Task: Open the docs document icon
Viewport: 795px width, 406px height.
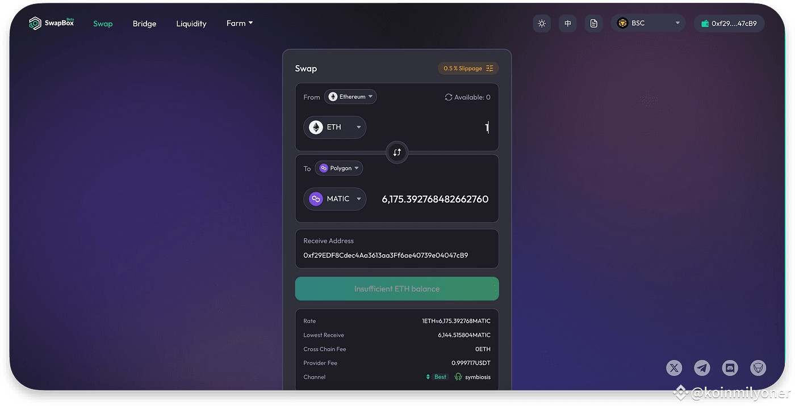Action: pyautogui.click(x=594, y=23)
